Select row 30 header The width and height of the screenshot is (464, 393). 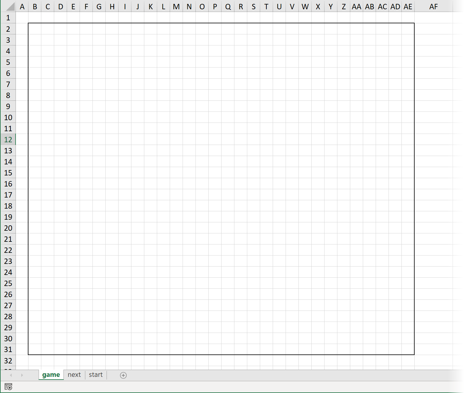pos(8,338)
